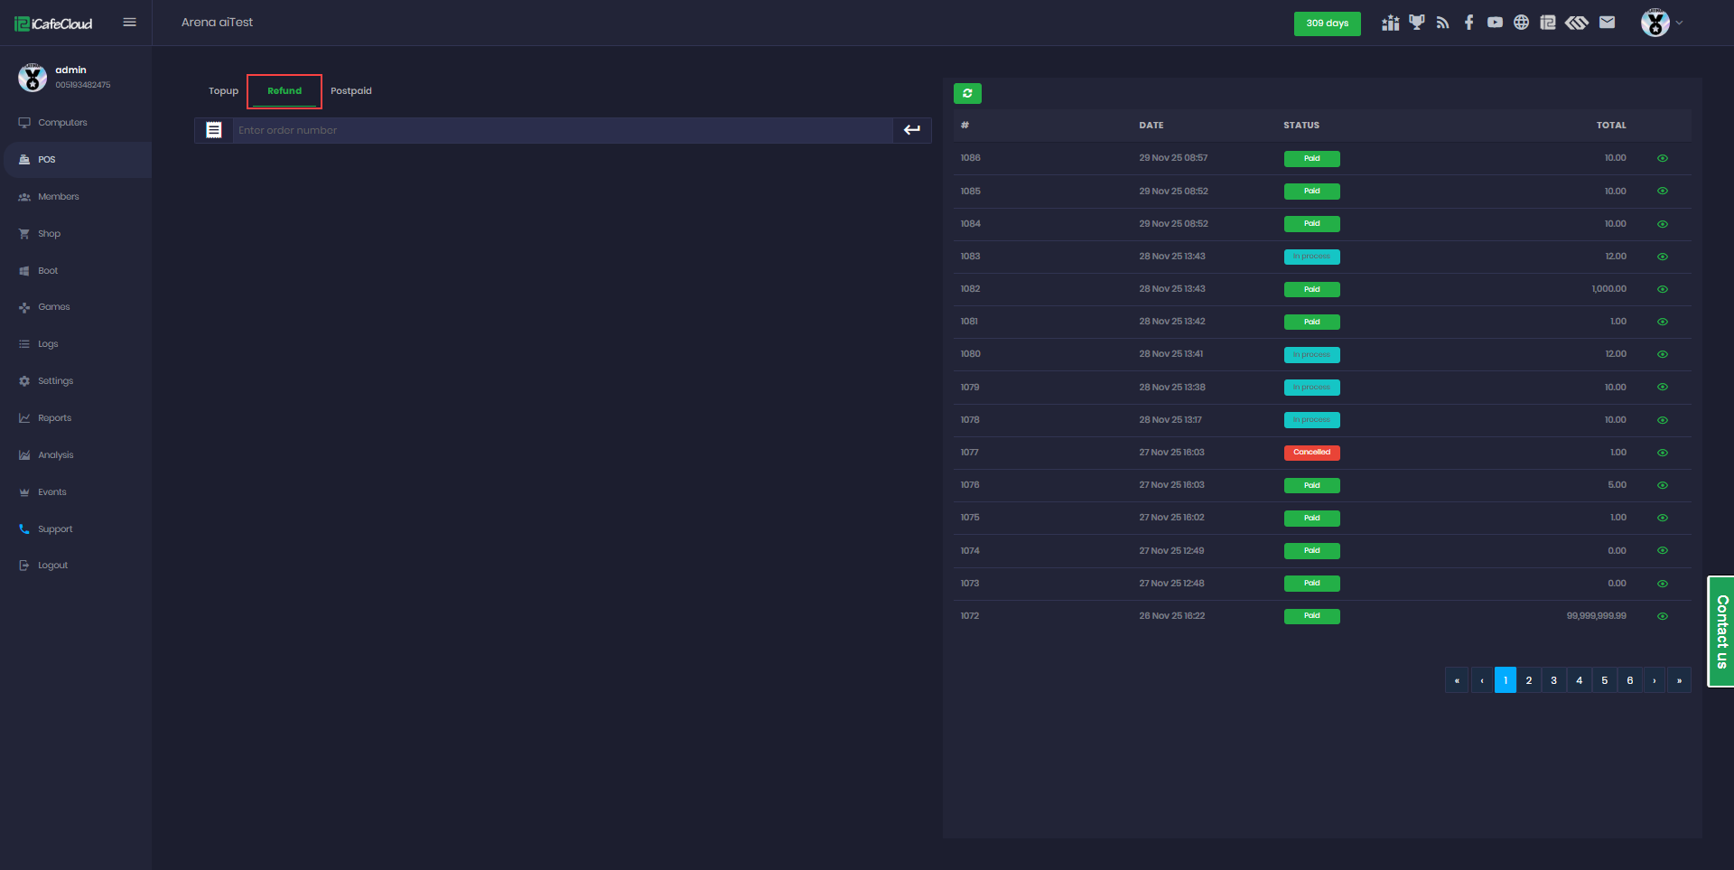Click the mail envelope icon in header
The width and height of the screenshot is (1734, 870).
(1607, 23)
